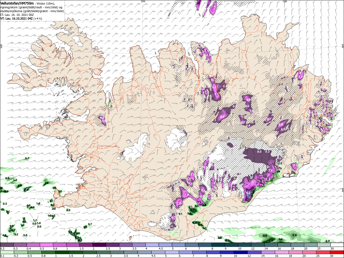Click the darkest green 1 rain swatch

click(x=62, y=252)
